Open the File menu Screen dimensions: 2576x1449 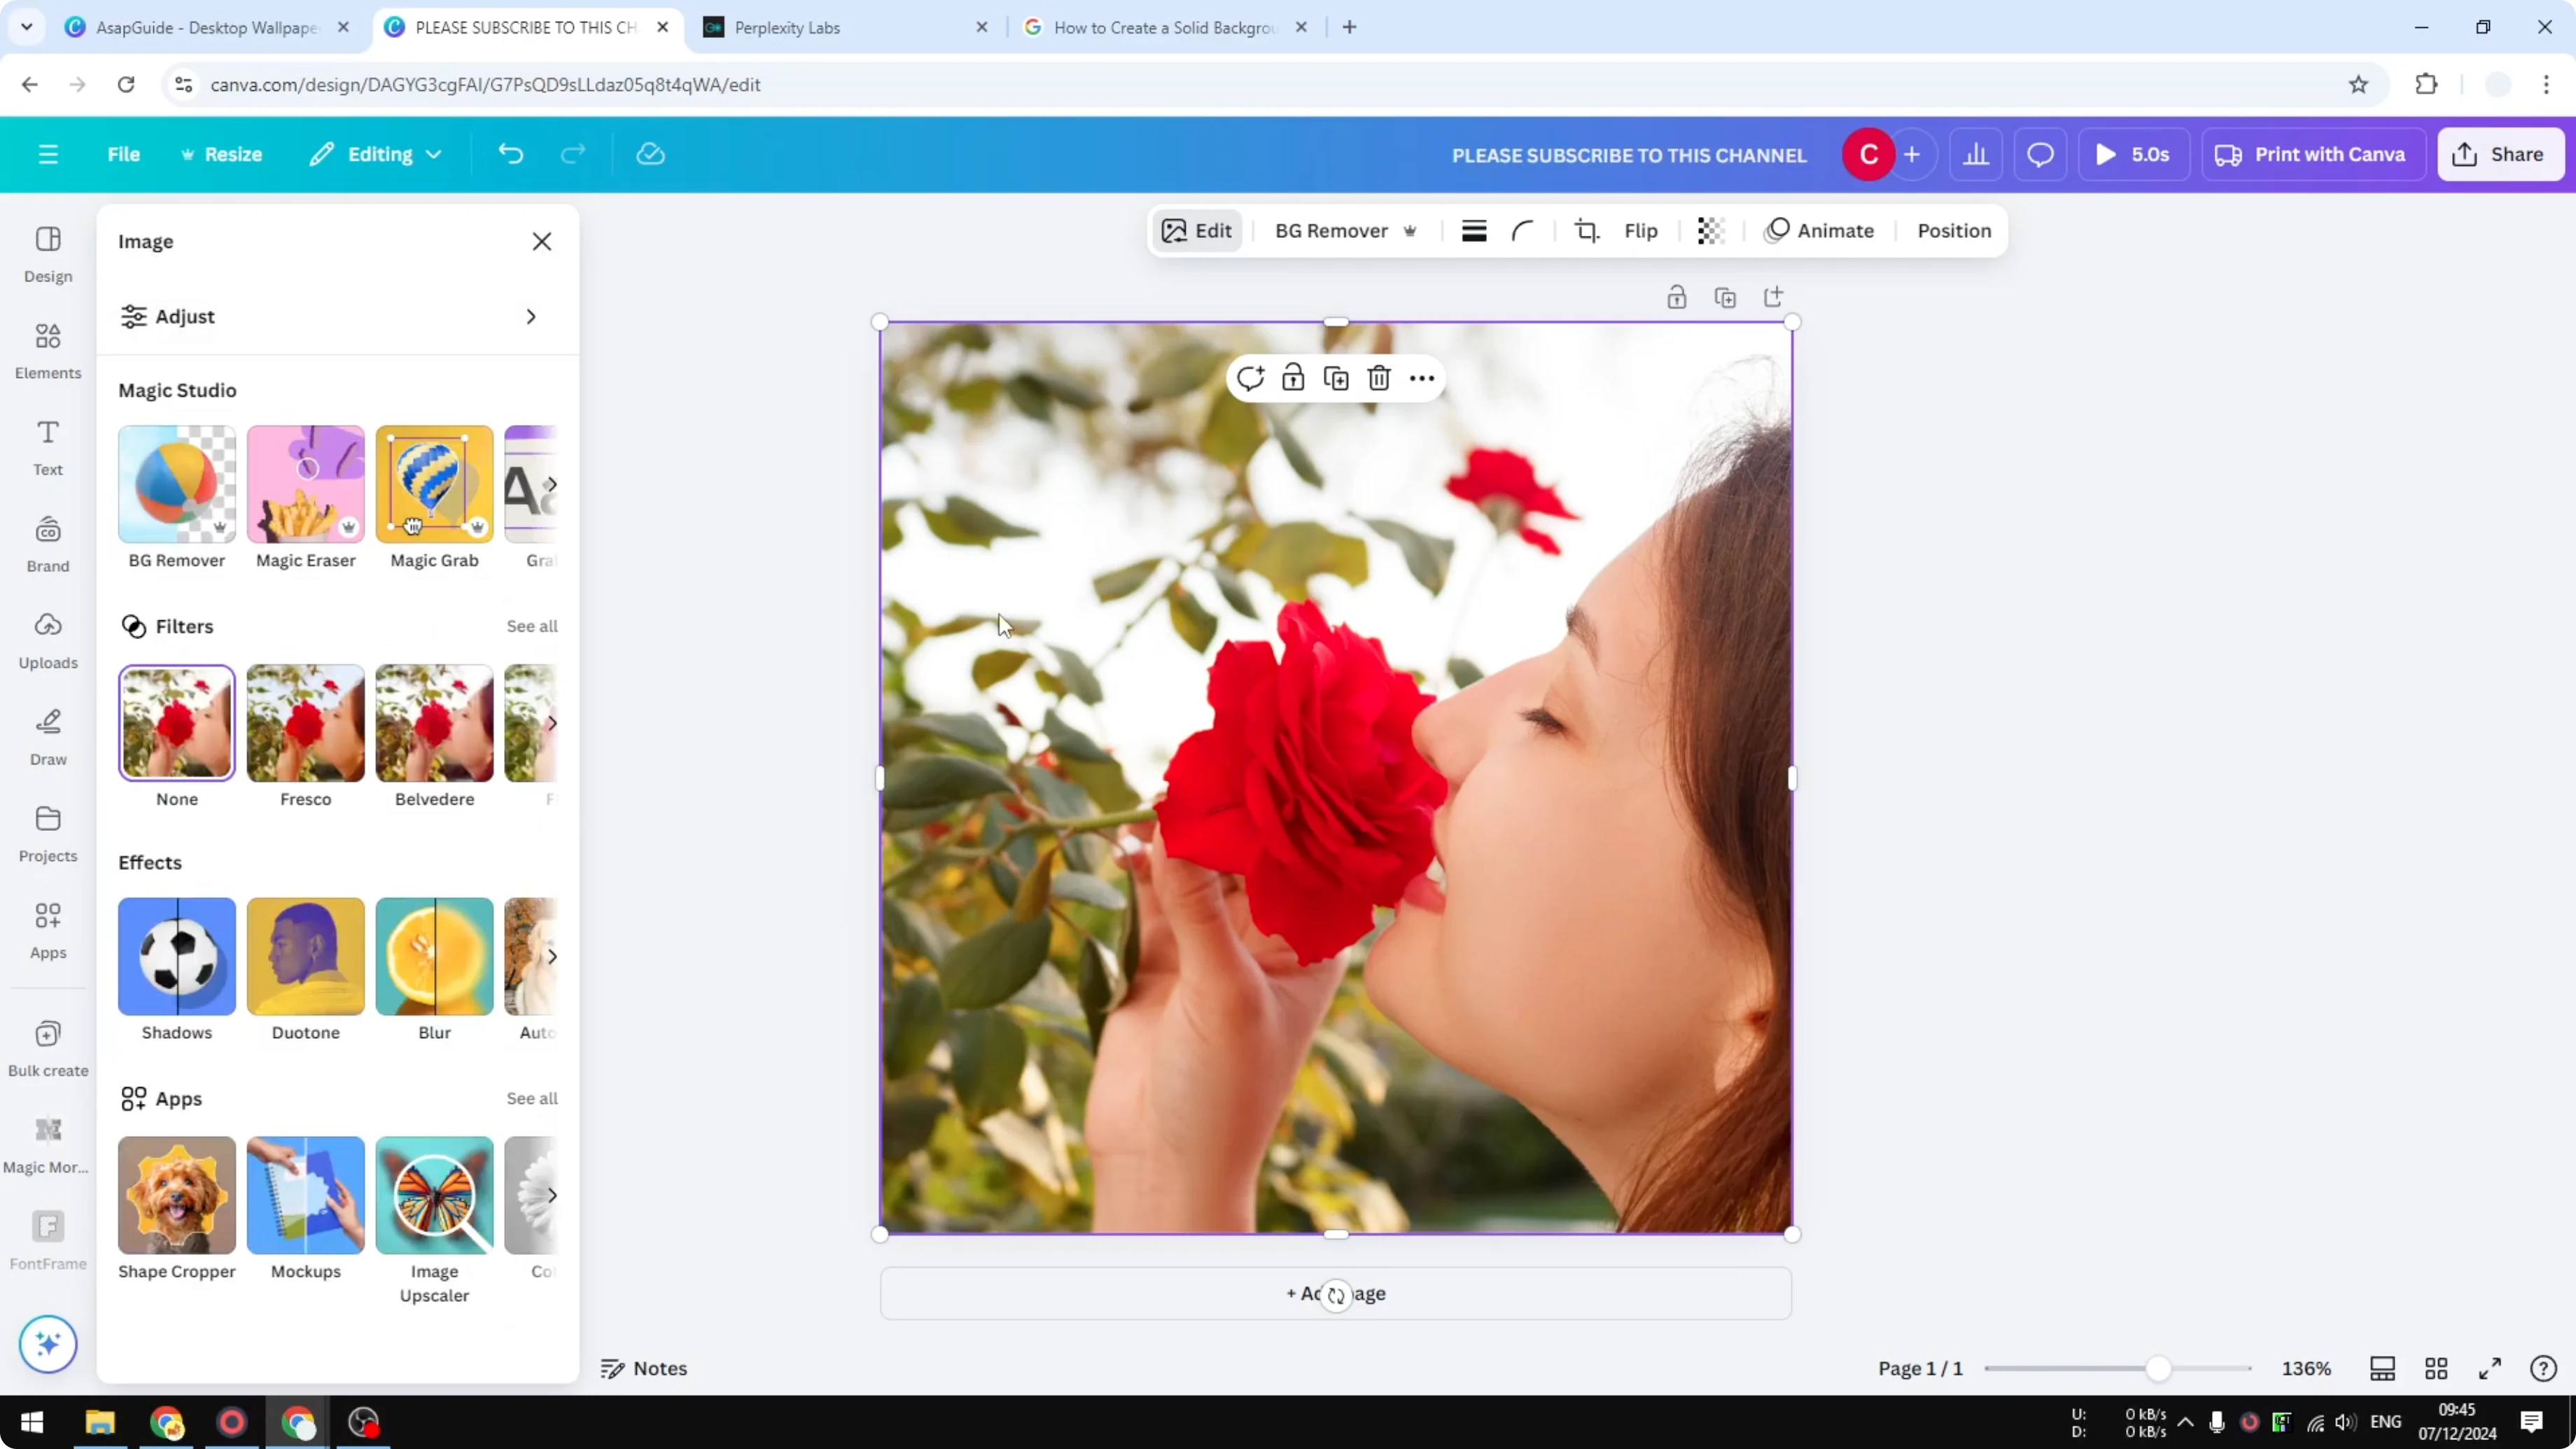tap(124, 153)
